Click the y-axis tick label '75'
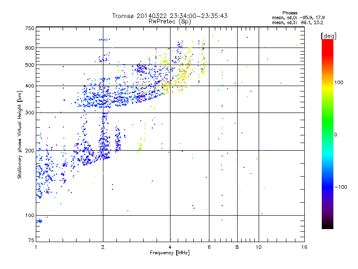The image size is (358, 269). [x=31, y=240]
